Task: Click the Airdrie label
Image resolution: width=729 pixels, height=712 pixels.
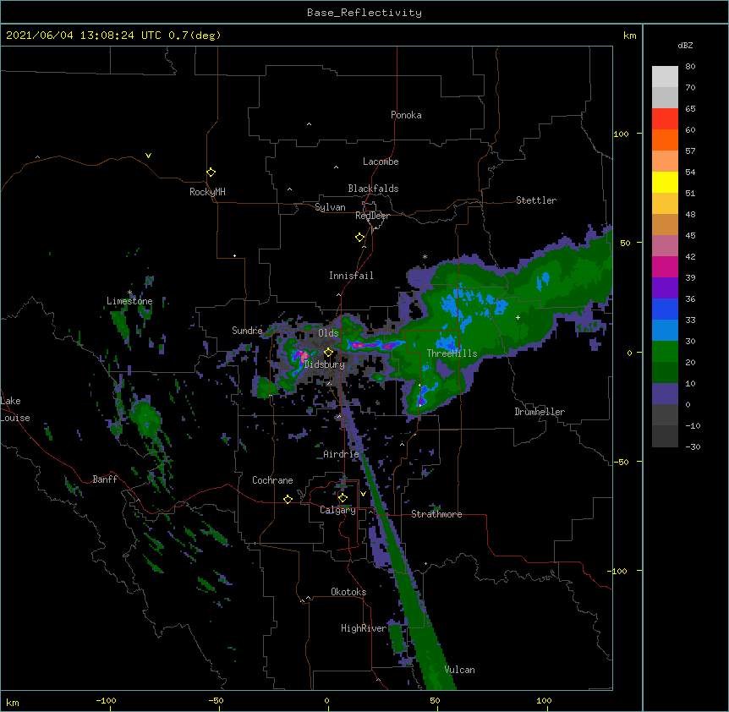Action: (341, 454)
